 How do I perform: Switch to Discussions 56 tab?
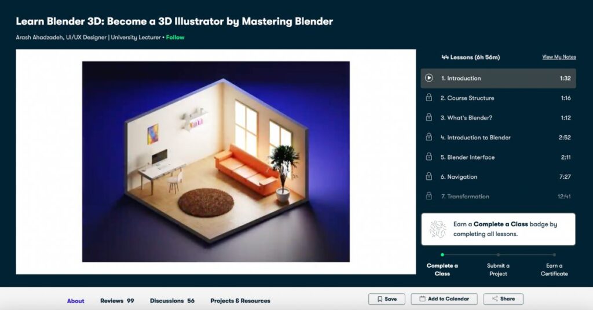pyautogui.click(x=172, y=301)
